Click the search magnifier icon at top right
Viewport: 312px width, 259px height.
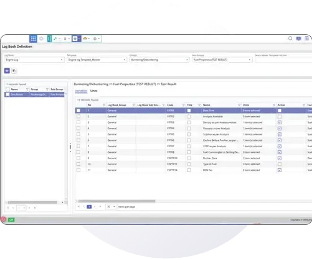tap(290, 39)
